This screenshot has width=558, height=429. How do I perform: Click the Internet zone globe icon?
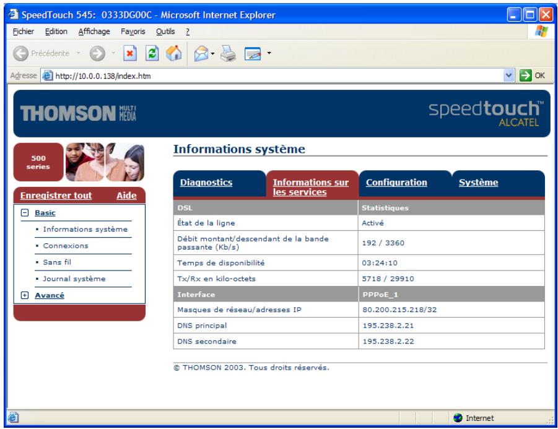click(458, 418)
